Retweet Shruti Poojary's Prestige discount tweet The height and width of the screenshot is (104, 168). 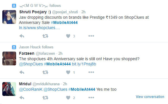coord(45,36)
